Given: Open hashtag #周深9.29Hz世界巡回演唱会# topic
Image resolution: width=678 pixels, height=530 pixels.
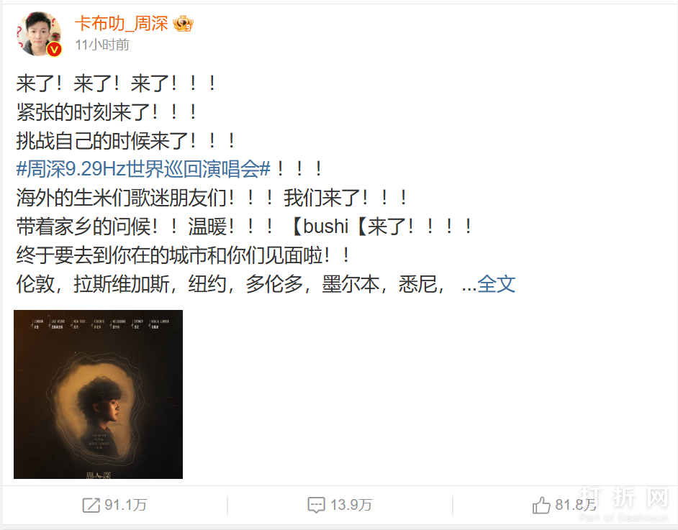Looking at the screenshot, I should 143,169.
